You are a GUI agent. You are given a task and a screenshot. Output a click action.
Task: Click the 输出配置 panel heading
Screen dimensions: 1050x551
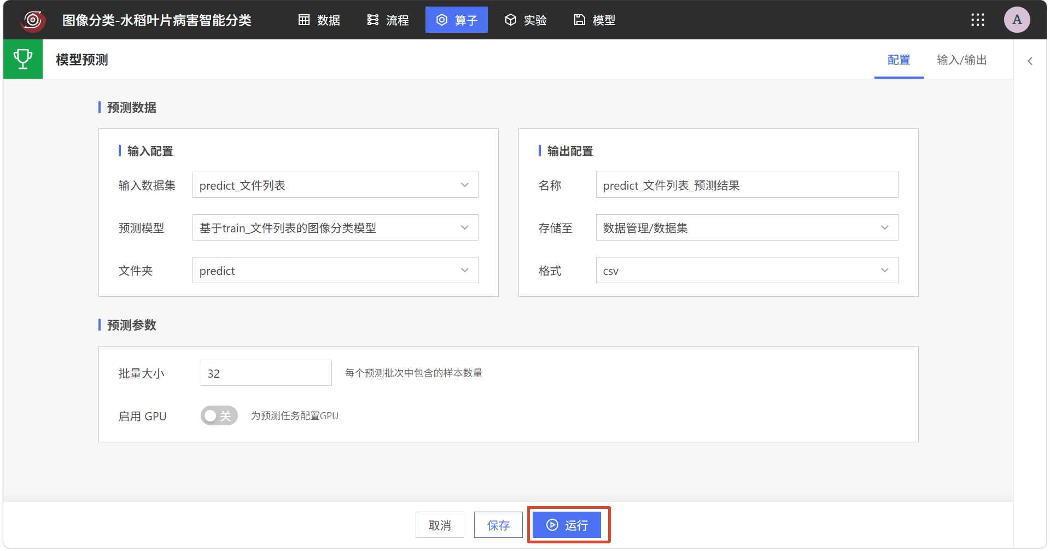coord(570,151)
